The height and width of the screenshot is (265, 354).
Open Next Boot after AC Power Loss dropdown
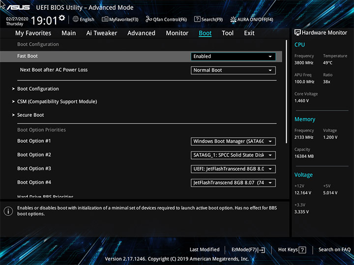point(233,70)
